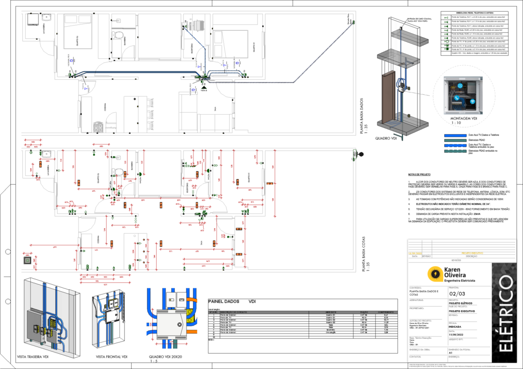Click the yellow lightning bolt logo
This screenshot has width=523, height=369.
click(435, 274)
